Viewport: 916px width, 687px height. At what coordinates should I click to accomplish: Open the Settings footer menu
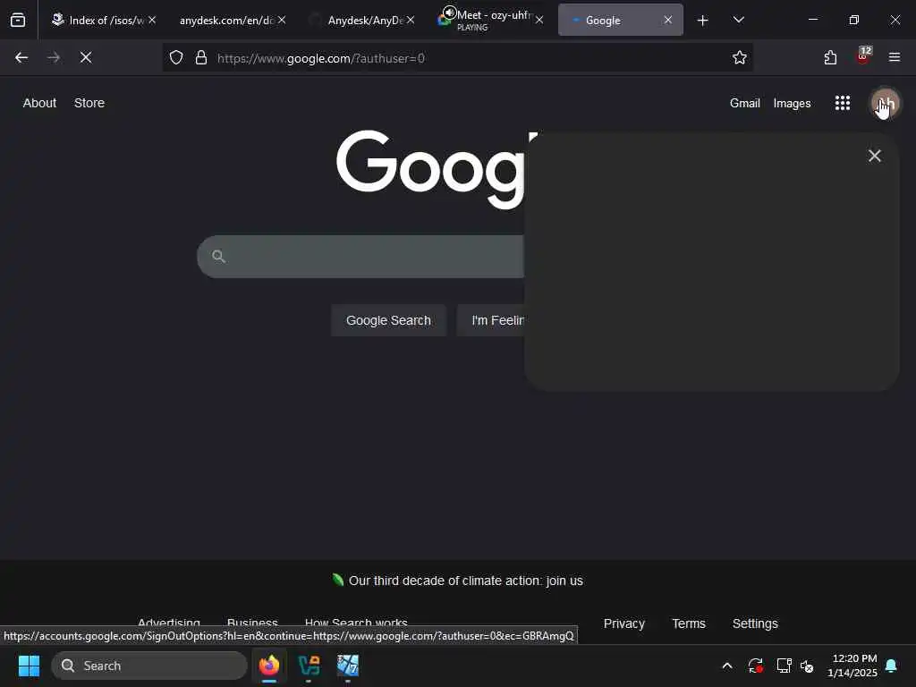point(755,623)
